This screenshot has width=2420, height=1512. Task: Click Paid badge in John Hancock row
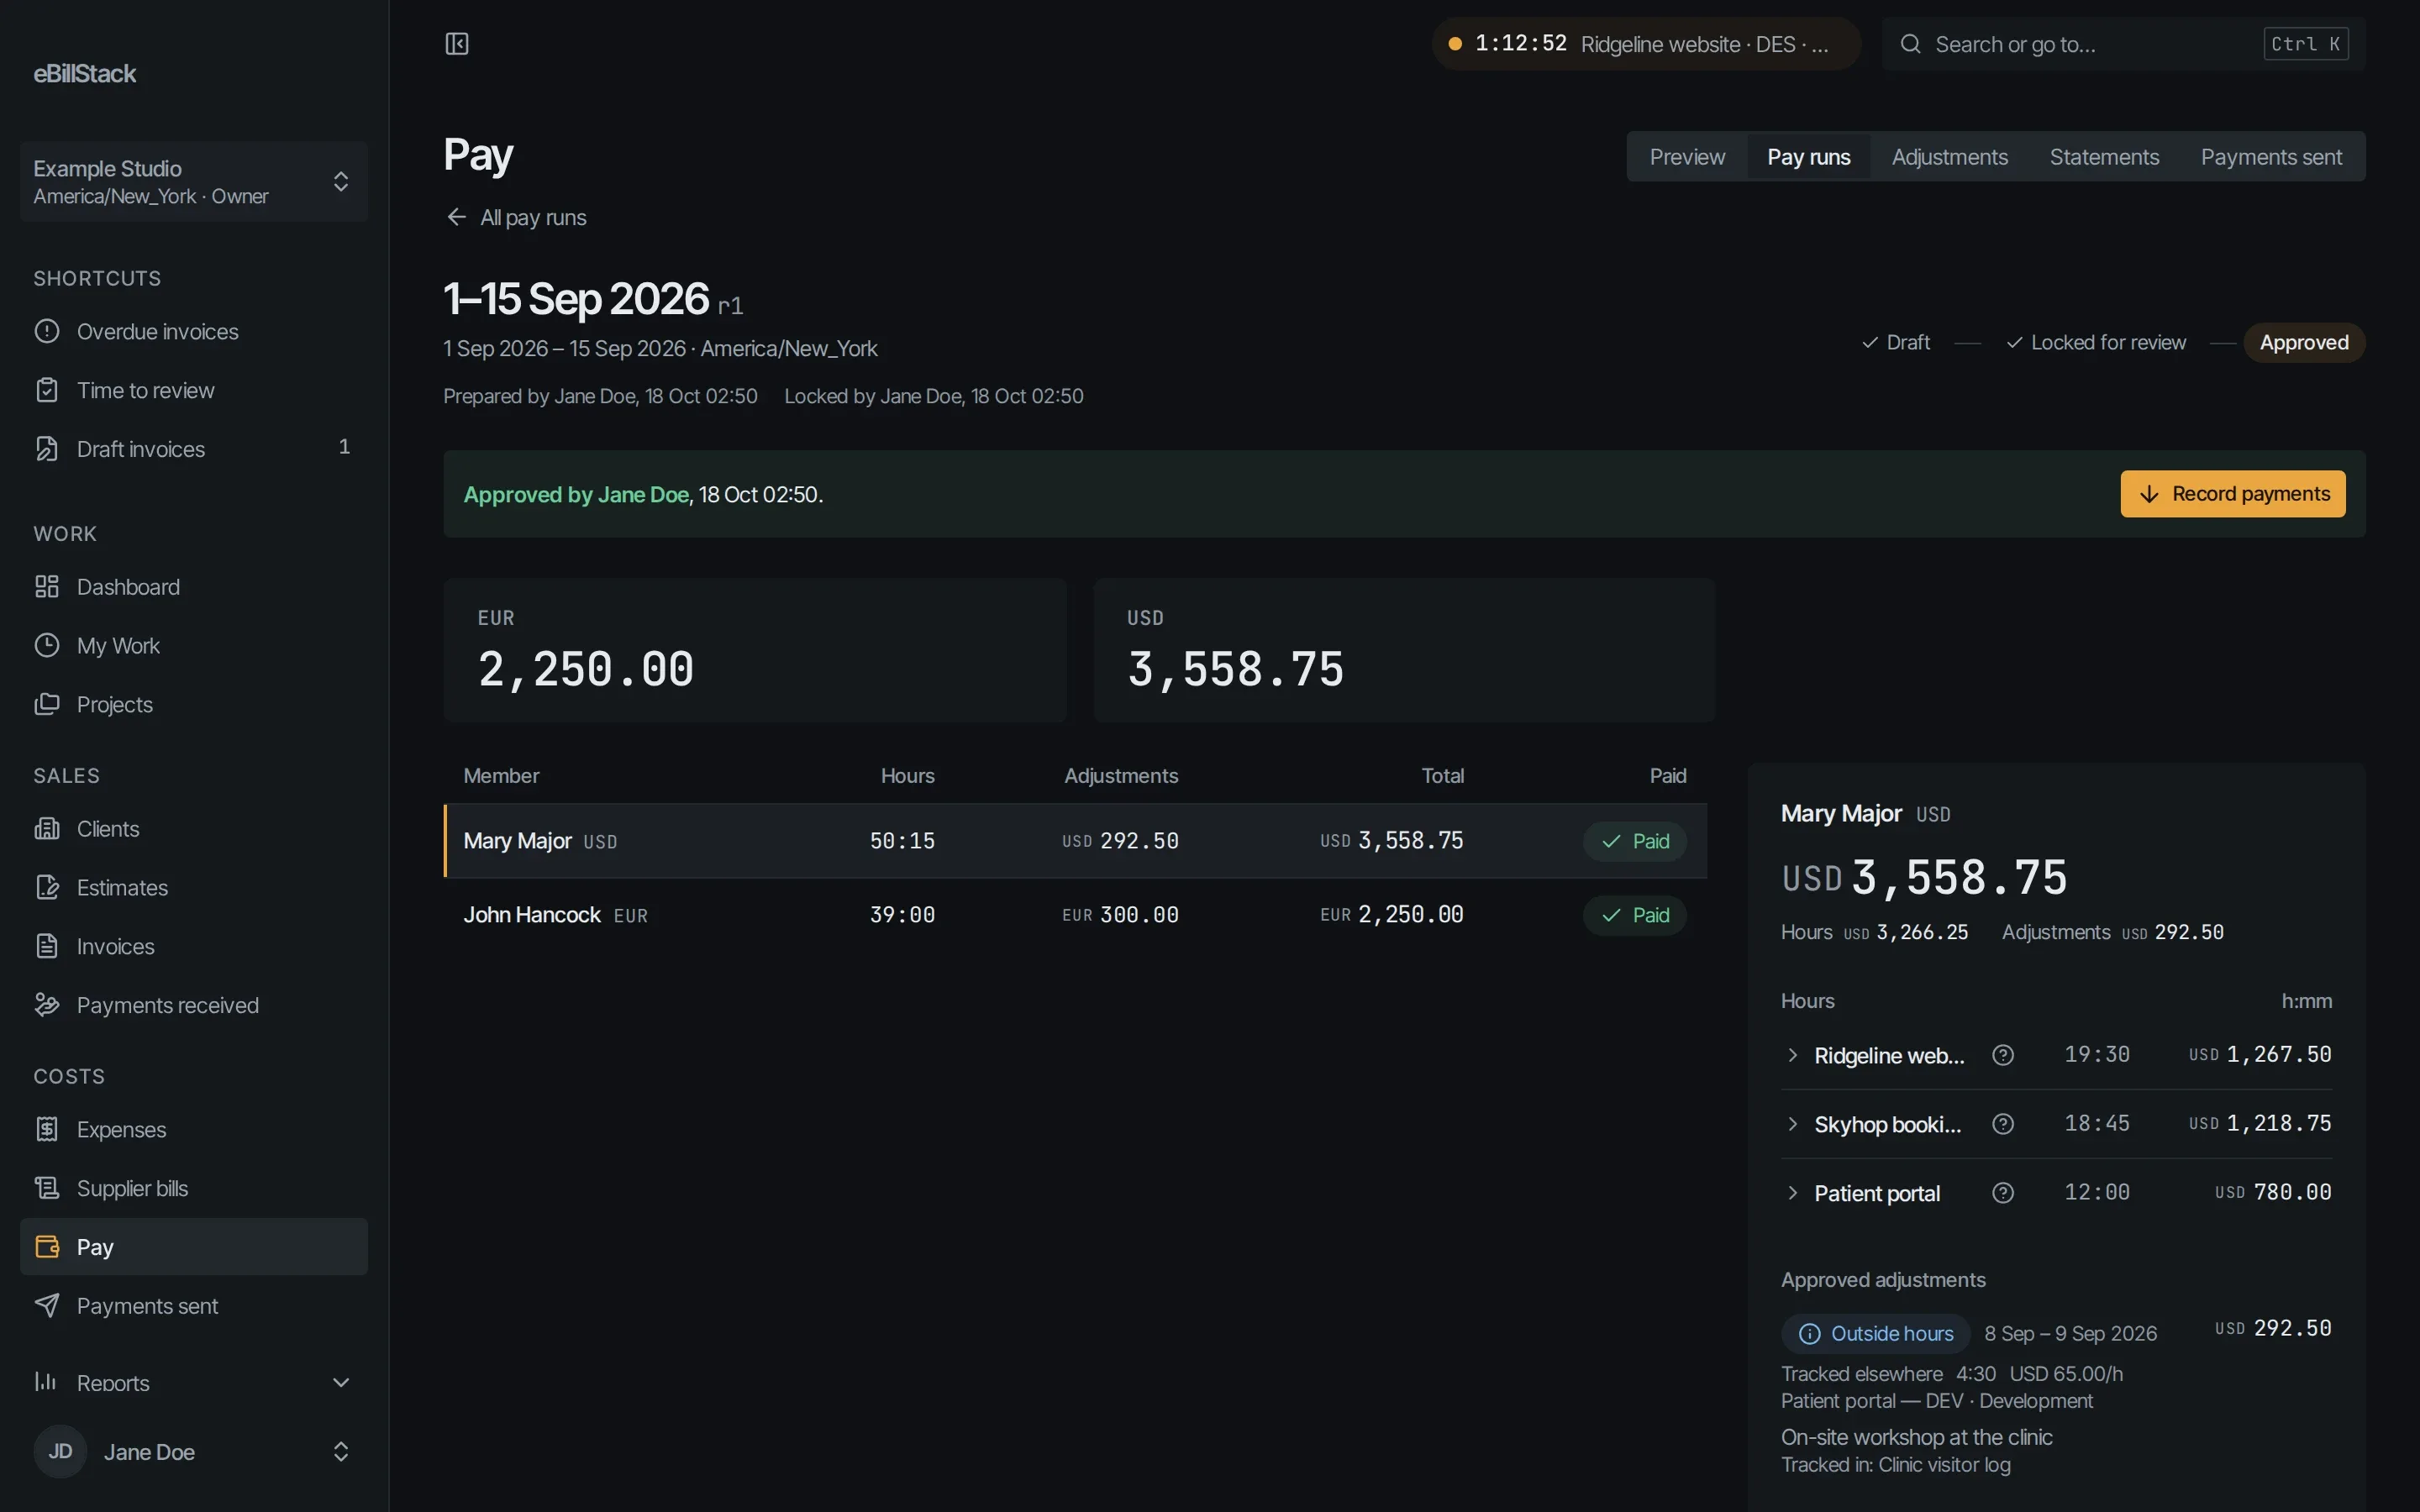(1634, 915)
